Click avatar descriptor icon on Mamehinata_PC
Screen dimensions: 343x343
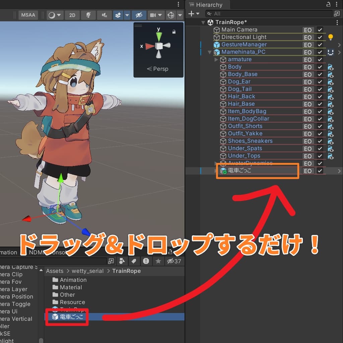click(331, 52)
